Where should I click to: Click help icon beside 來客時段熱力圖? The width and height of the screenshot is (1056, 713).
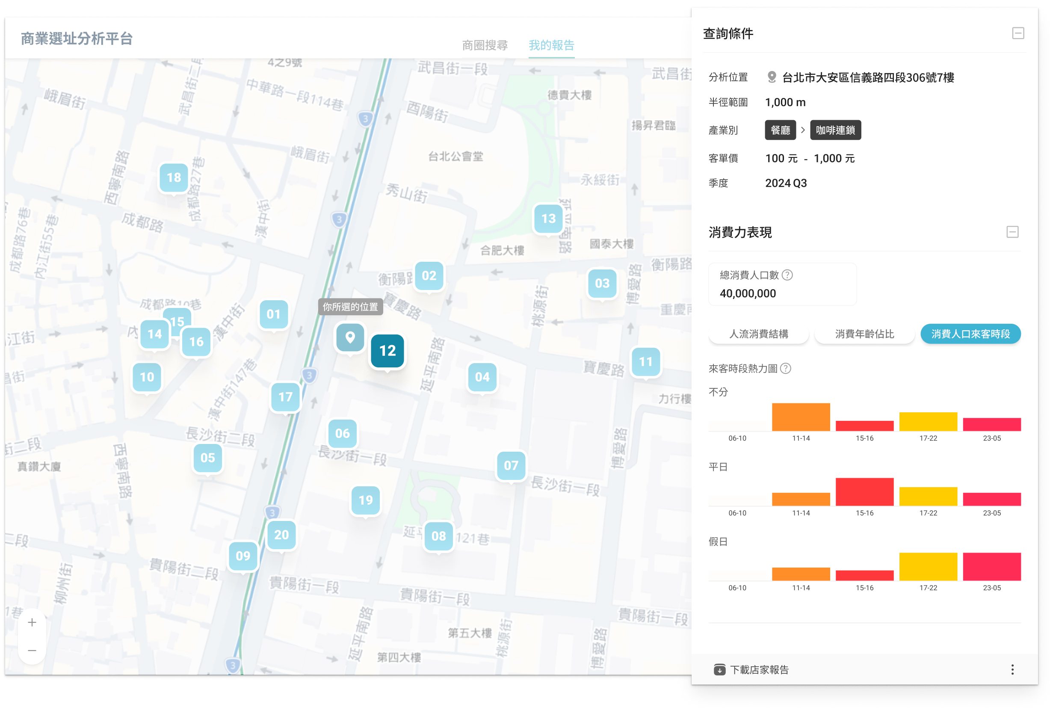[785, 369]
